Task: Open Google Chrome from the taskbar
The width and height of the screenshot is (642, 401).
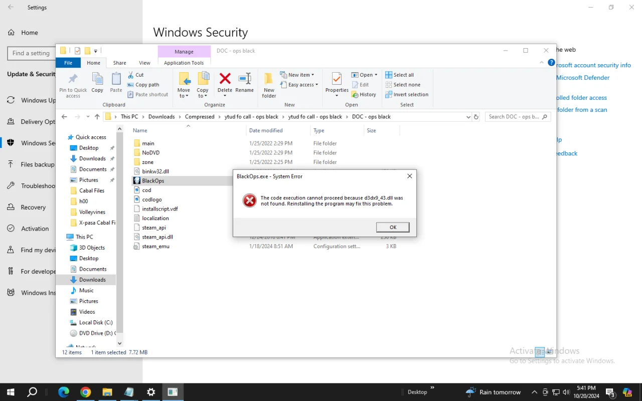Action: [85, 392]
